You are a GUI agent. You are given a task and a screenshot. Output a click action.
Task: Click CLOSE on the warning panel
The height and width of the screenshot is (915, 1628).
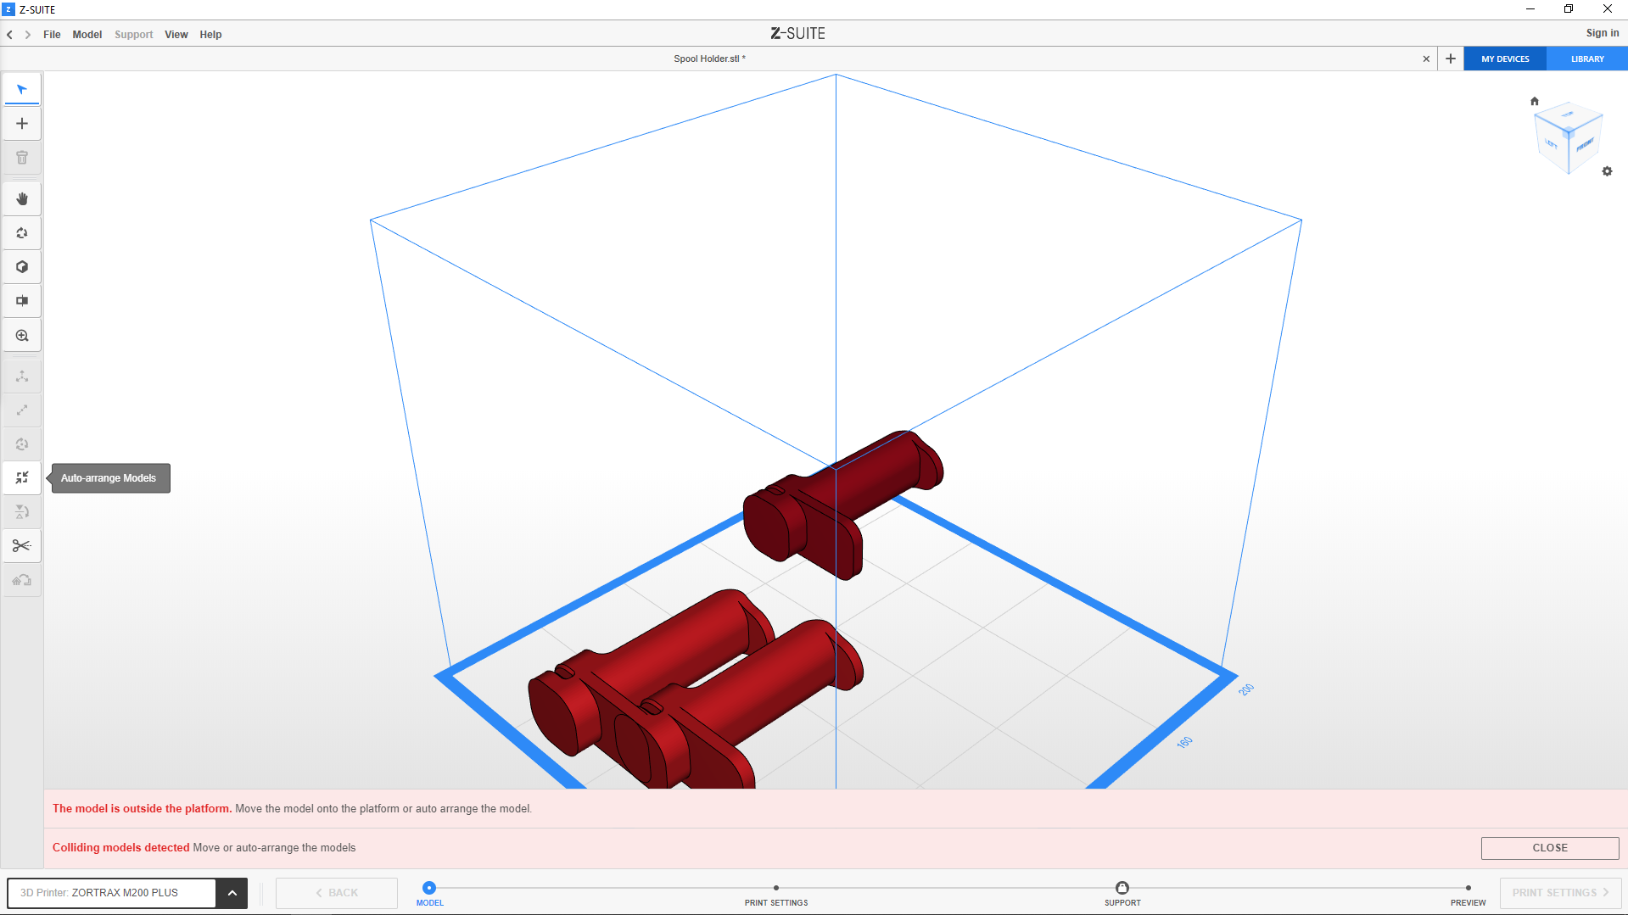pos(1549,848)
